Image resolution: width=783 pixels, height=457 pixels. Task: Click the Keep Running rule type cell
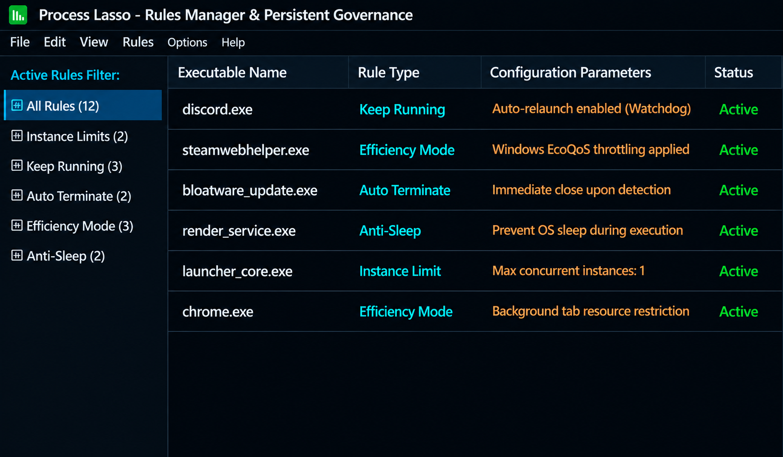coord(402,110)
